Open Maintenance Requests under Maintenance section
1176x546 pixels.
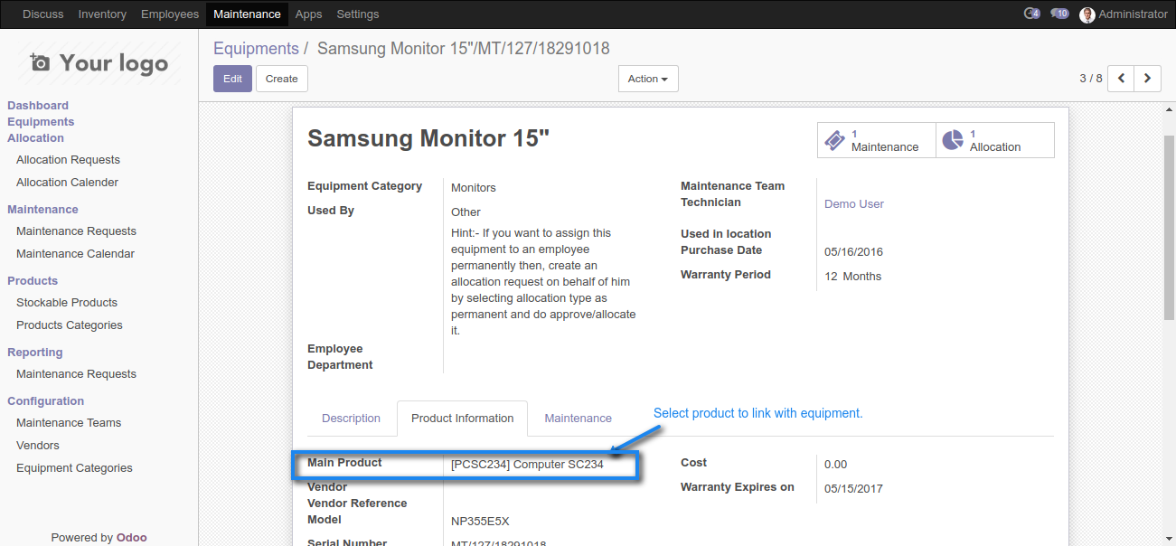[x=76, y=231]
